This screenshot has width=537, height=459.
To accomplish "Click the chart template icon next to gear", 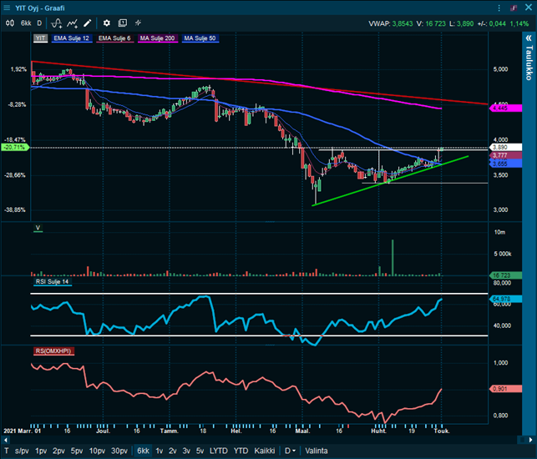I will pos(122,23).
